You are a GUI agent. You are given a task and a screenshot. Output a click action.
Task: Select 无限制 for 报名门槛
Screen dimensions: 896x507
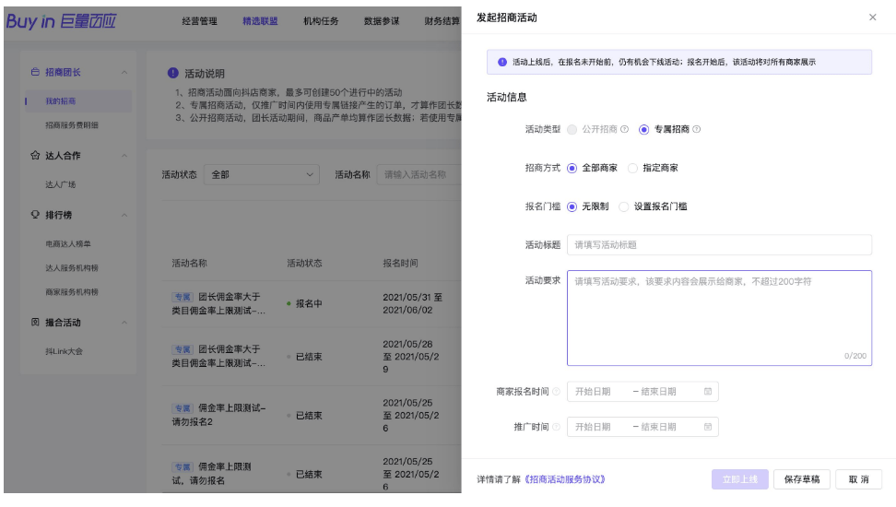[x=572, y=206]
